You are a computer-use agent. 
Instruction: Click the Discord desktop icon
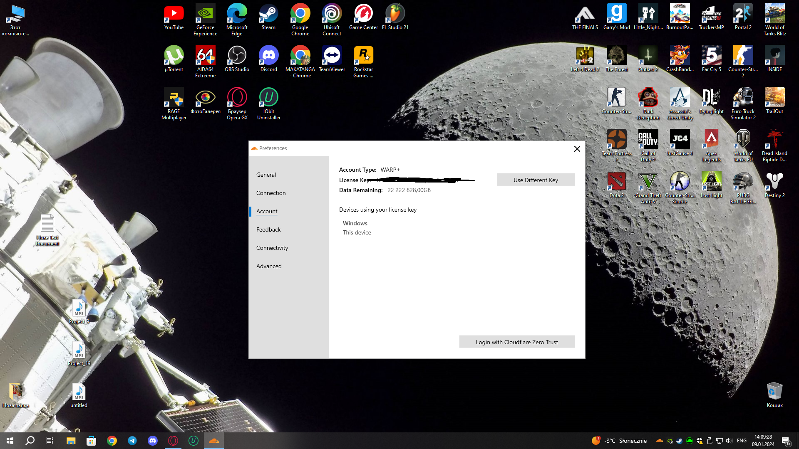pos(268,56)
